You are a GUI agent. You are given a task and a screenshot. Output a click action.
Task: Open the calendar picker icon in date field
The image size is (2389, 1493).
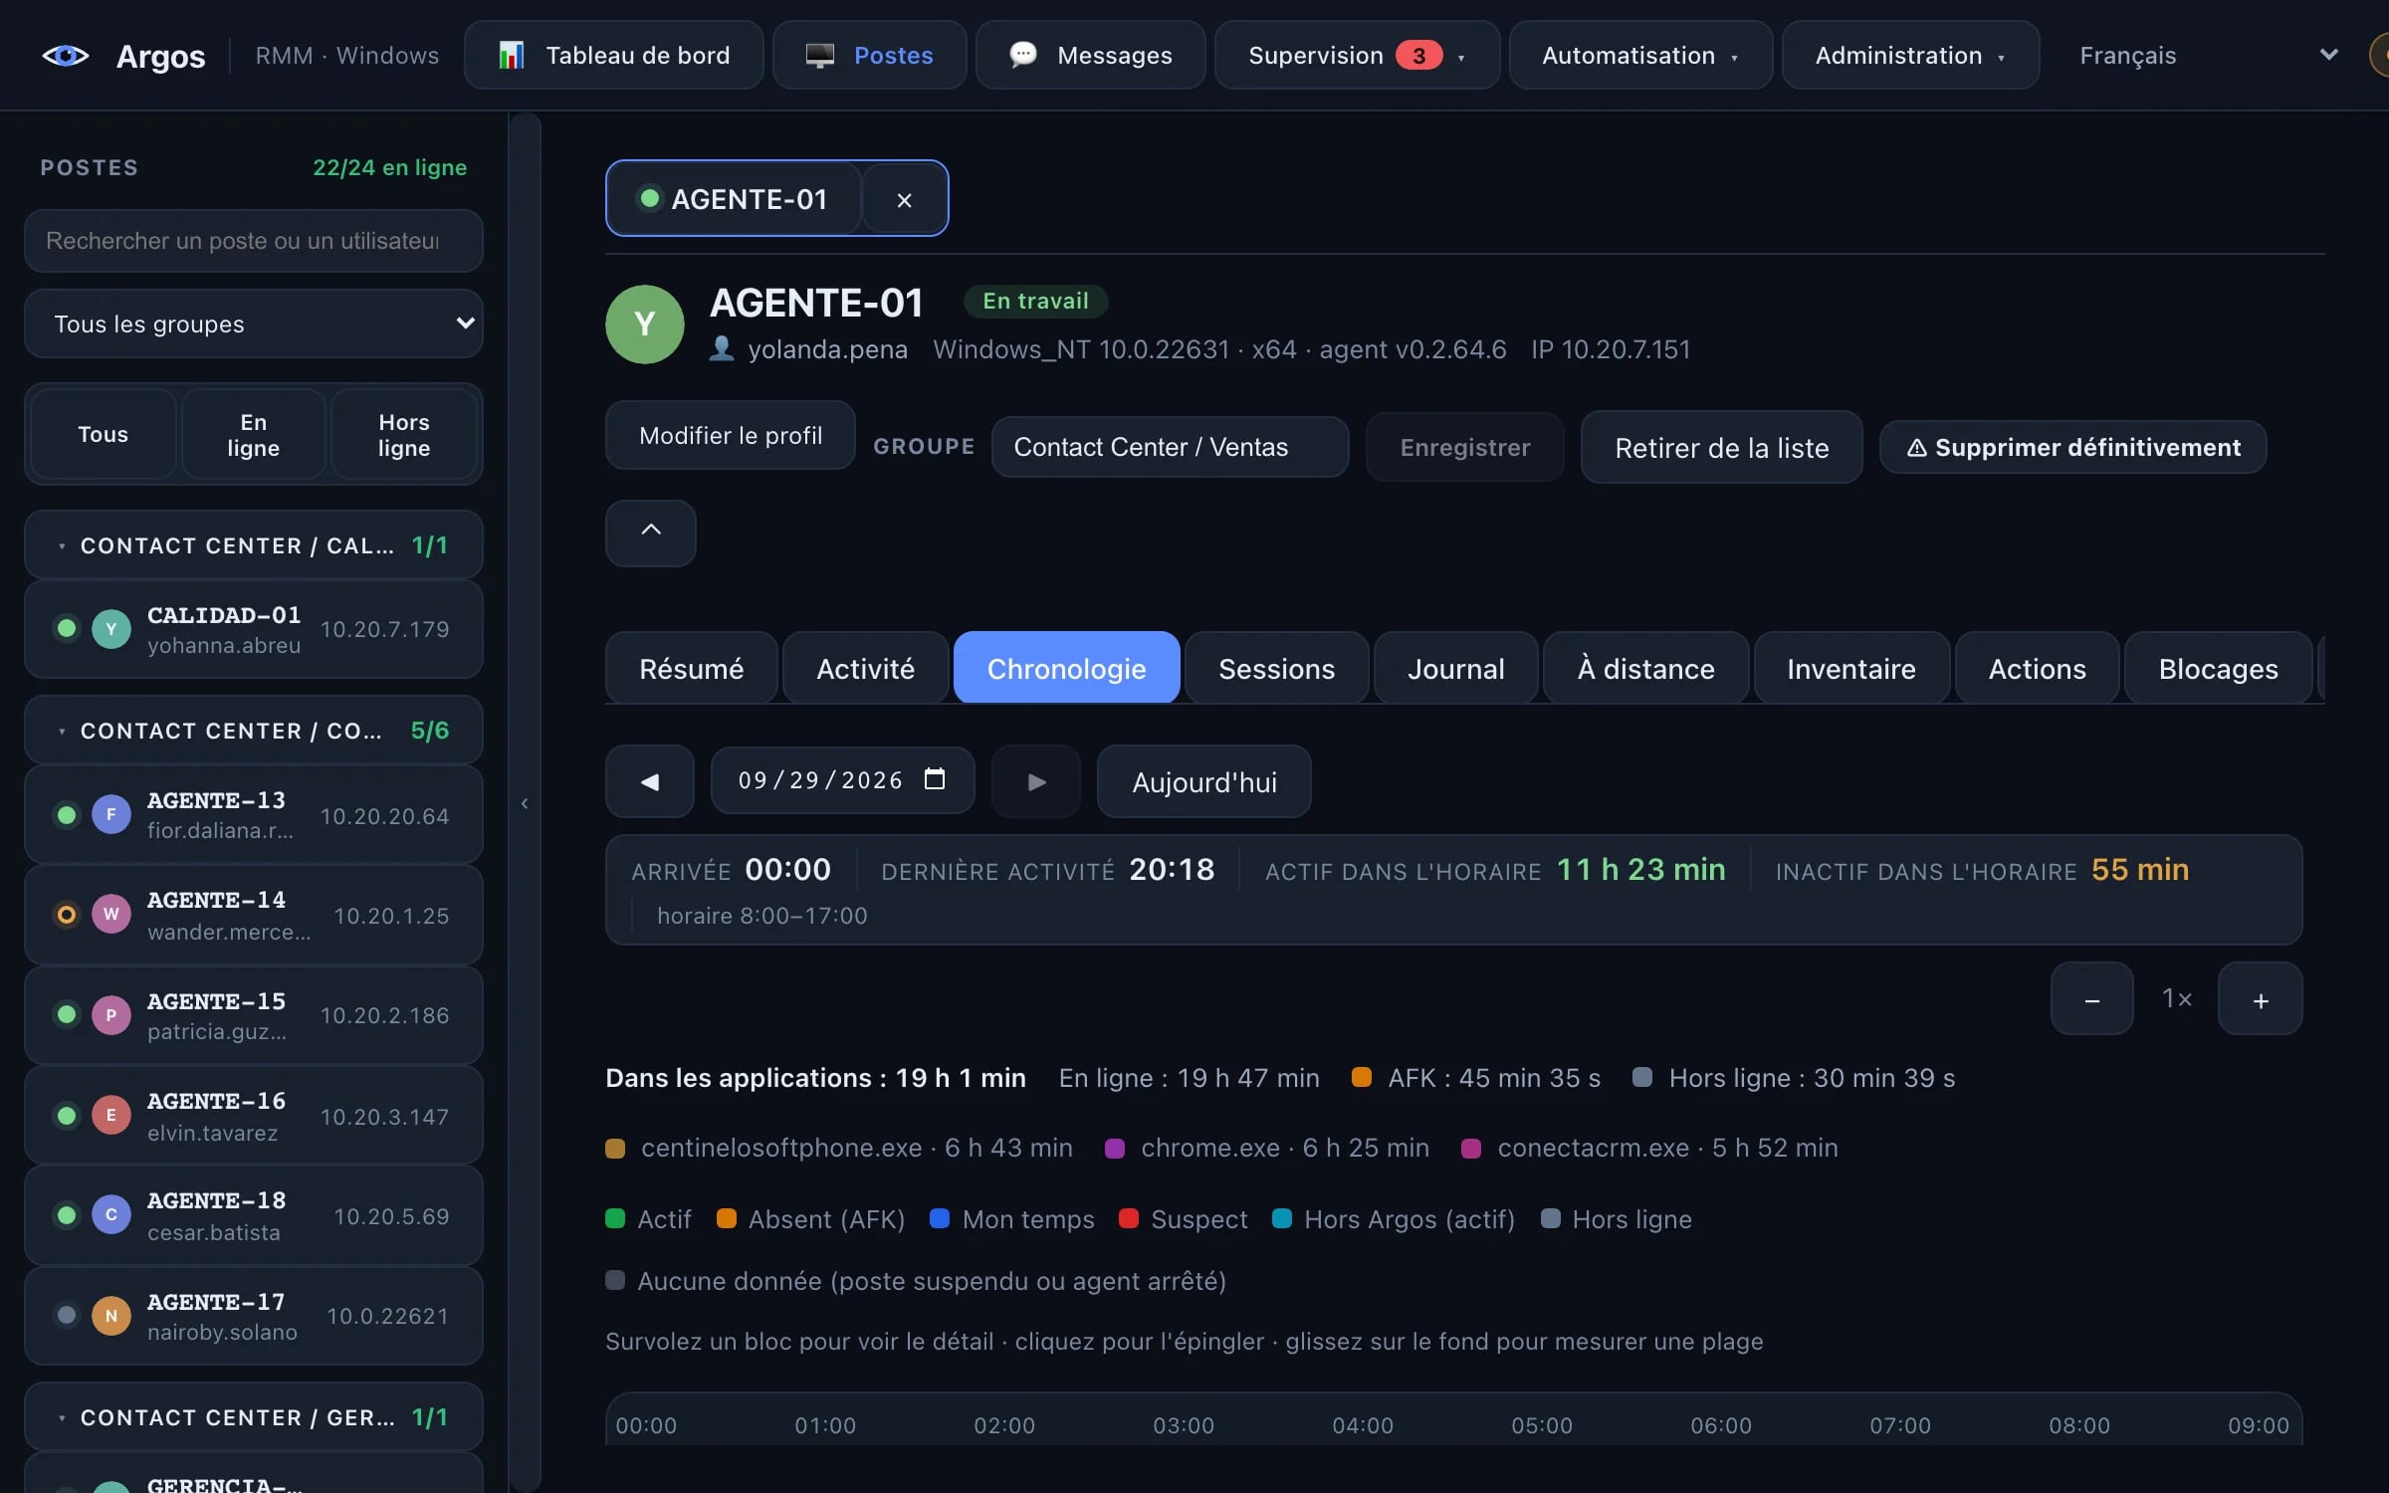pyautogui.click(x=934, y=779)
